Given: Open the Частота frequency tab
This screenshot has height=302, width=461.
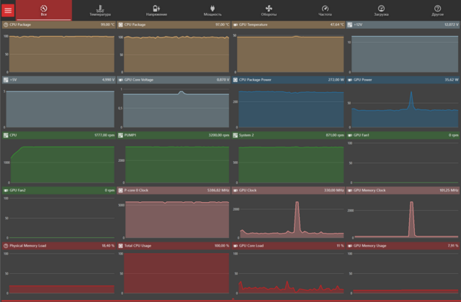Looking at the screenshot, I should point(325,10).
